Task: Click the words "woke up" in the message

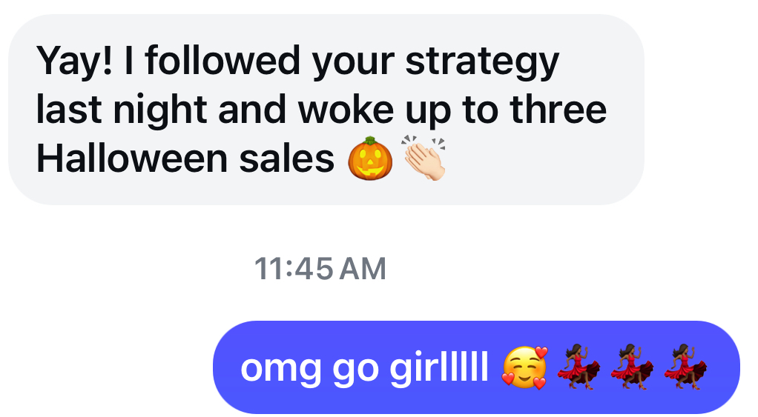Action: (375, 112)
